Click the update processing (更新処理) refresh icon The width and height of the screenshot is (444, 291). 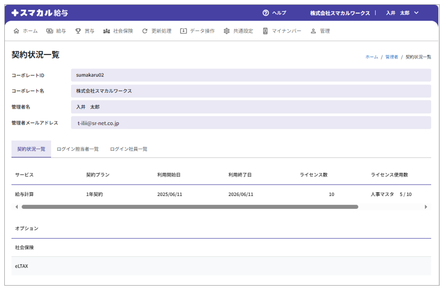145,31
